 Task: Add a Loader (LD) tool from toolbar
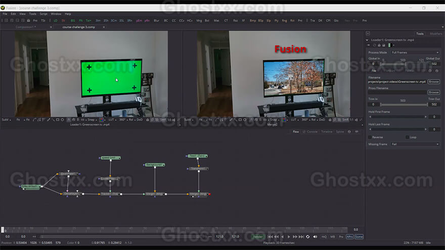click(x=55, y=21)
